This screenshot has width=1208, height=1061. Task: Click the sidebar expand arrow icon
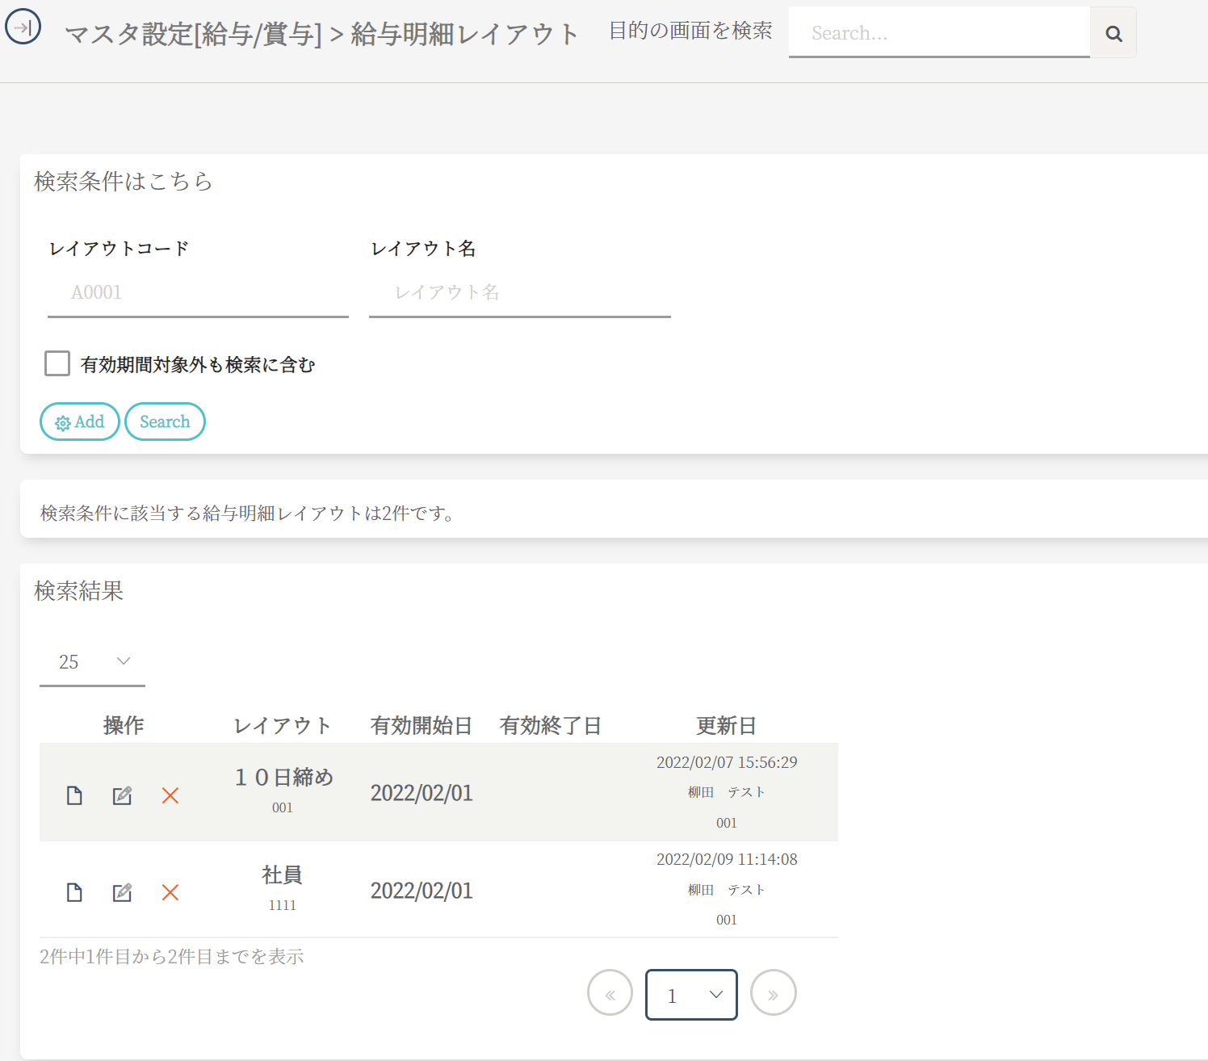[x=23, y=27]
